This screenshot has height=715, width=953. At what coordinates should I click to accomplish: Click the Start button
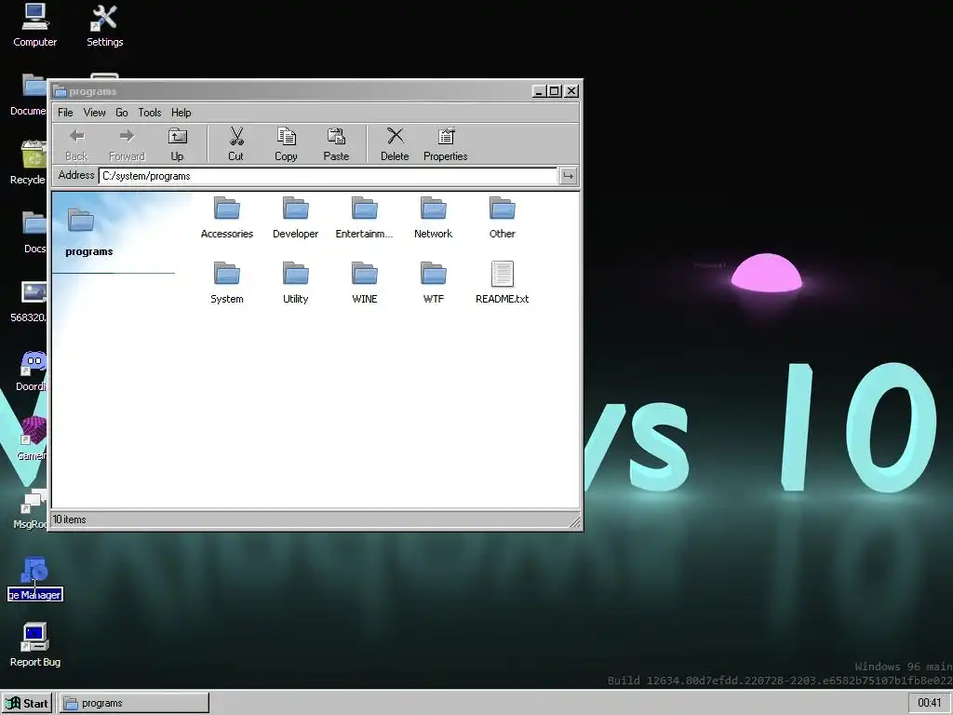click(27, 704)
